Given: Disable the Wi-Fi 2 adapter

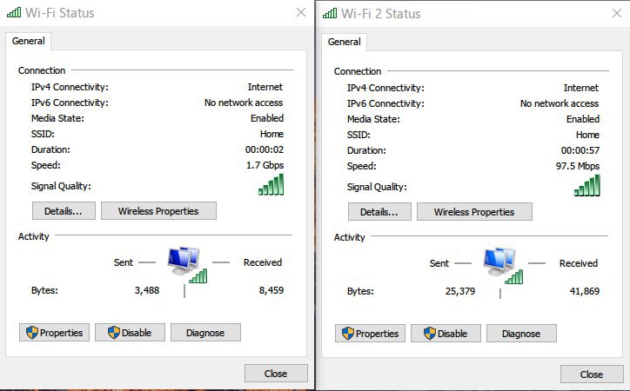Looking at the screenshot, I should click(x=446, y=334).
